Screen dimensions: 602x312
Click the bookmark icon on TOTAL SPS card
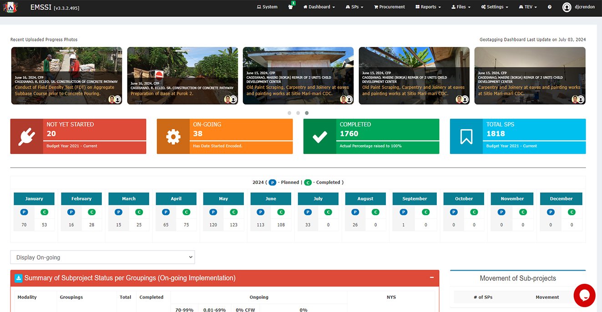465,136
